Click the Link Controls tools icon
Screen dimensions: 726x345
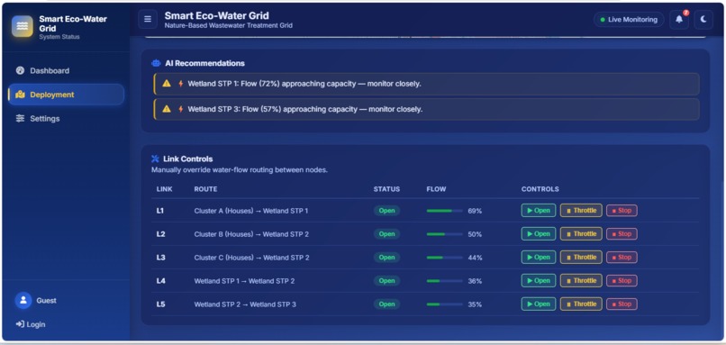coord(155,159)
